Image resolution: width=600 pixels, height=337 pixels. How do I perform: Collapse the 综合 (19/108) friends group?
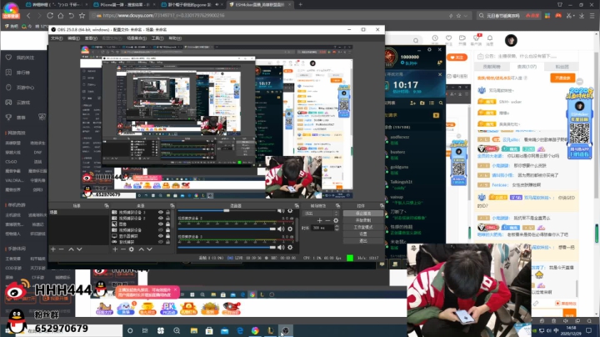(398, 127)
